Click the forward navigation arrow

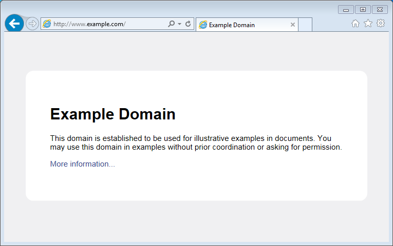tap(32, 24)
